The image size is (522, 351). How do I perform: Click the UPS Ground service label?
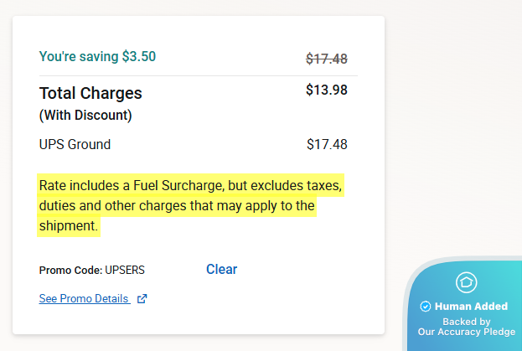[x=75, y=144]
